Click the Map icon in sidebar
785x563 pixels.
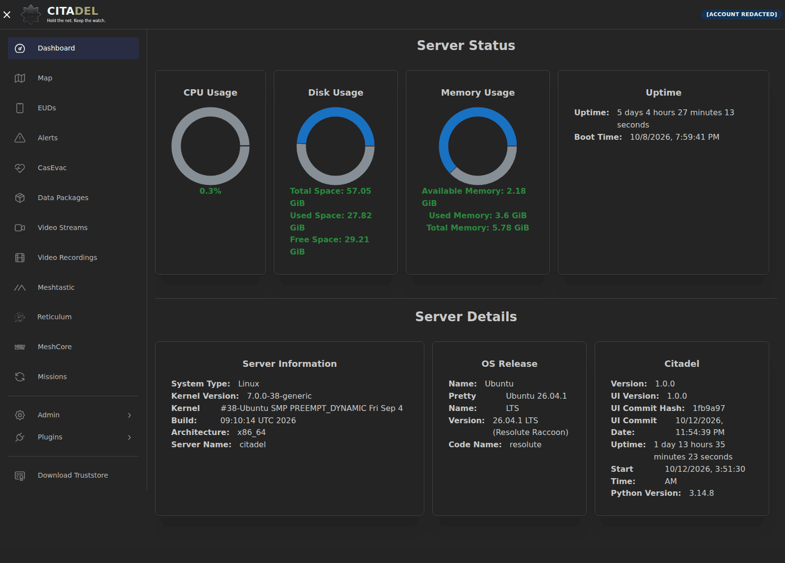[x=20, y=78]
